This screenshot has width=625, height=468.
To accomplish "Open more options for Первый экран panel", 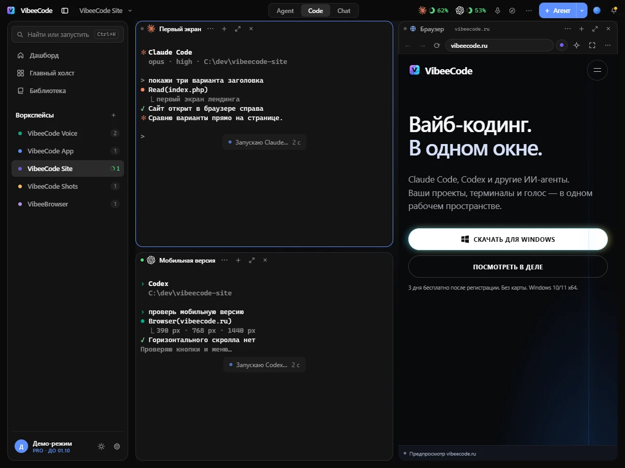I will tap(210, 29).
